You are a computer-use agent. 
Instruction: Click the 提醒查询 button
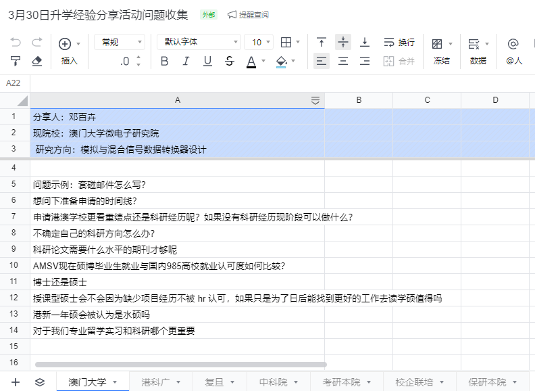[x=248, y=15]
